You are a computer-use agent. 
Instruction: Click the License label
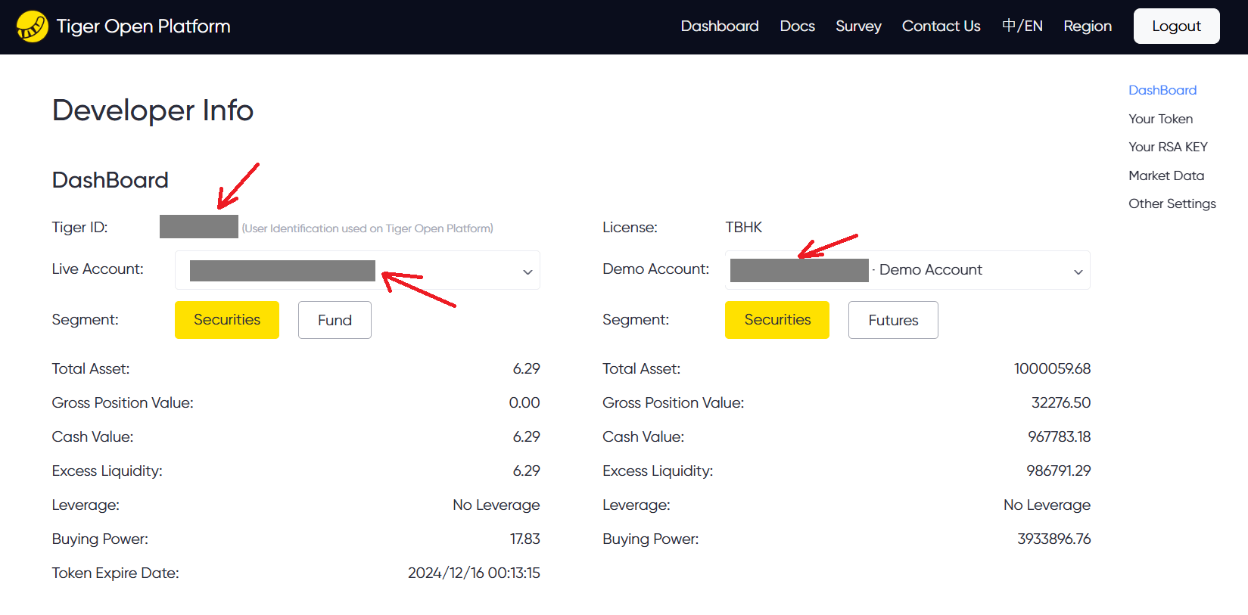(x=630, y=227)
